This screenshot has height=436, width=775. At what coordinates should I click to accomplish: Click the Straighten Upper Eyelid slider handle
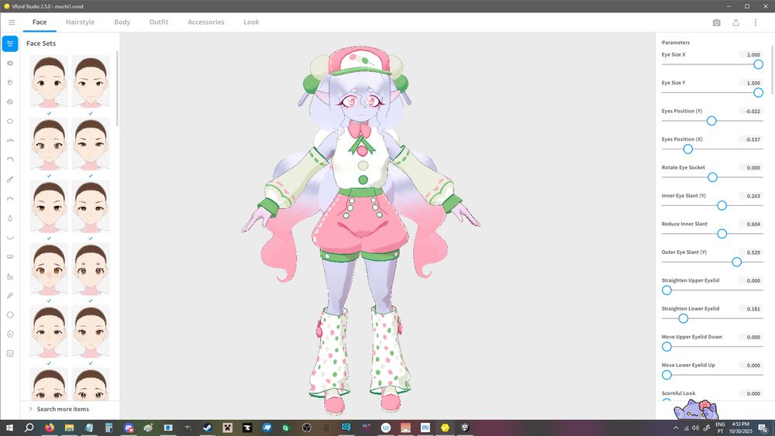pyautogui.click(x=666, y=290)
